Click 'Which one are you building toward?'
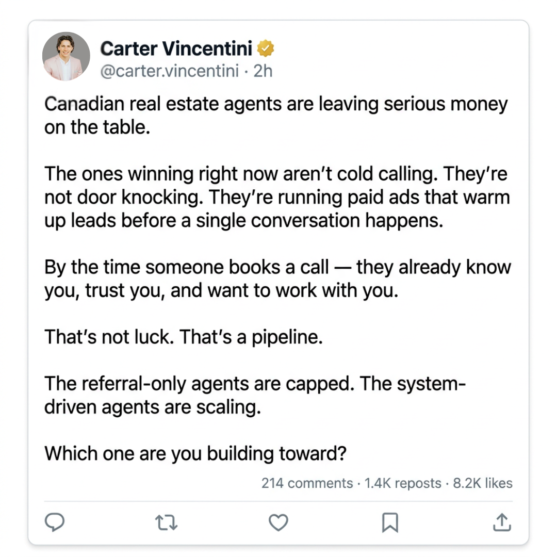This screenshot has width=557, height=557. point(195,454)
